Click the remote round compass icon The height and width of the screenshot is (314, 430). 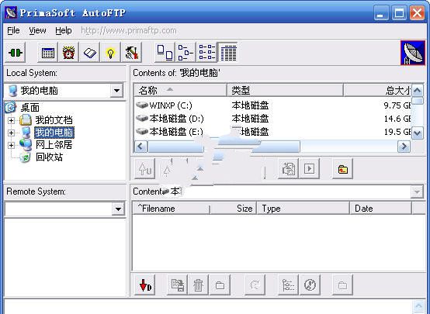[x=310, y=285]
